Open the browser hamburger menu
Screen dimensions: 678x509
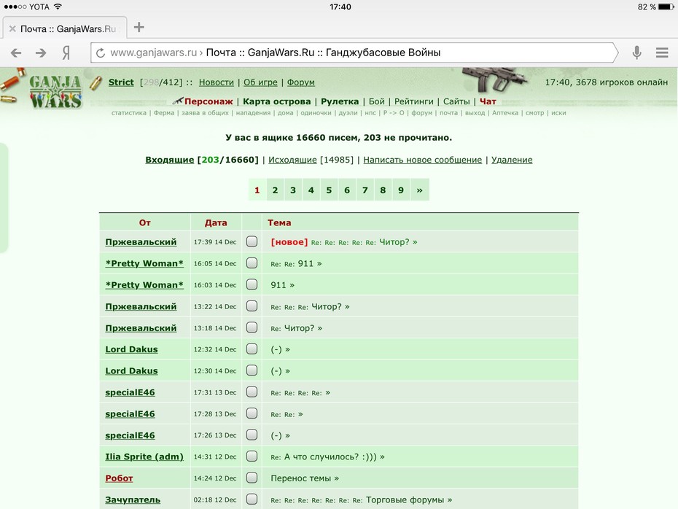click(x=662, y=53)
